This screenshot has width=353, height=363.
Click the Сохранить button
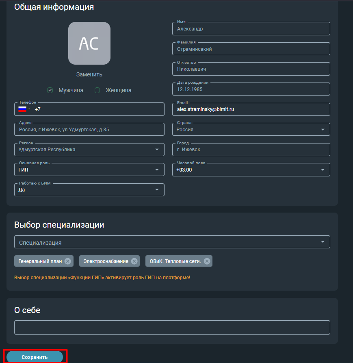pyautogui.click(x=35, y=357)
